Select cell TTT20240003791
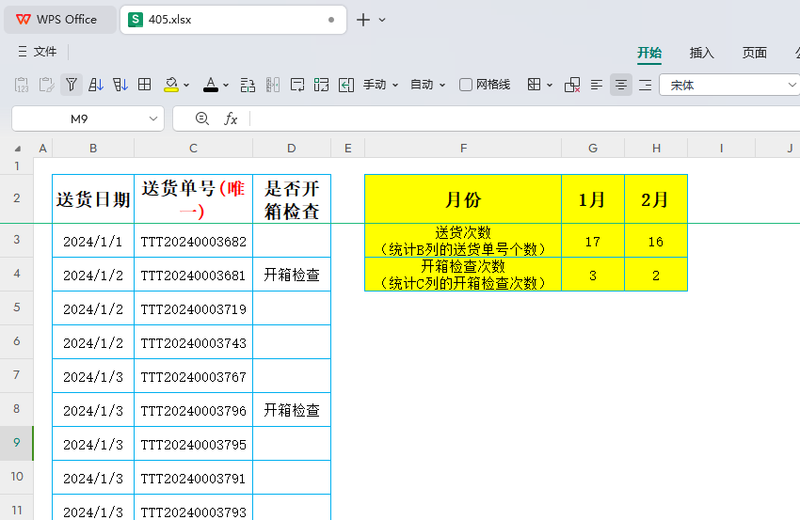The image size is (800, 520). point(193,478)
